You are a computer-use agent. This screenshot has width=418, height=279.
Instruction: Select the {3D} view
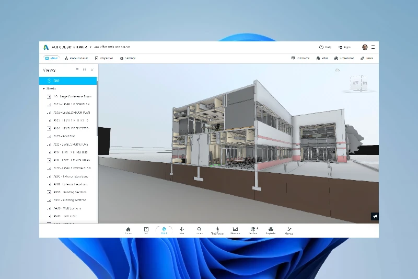[68, 81]
